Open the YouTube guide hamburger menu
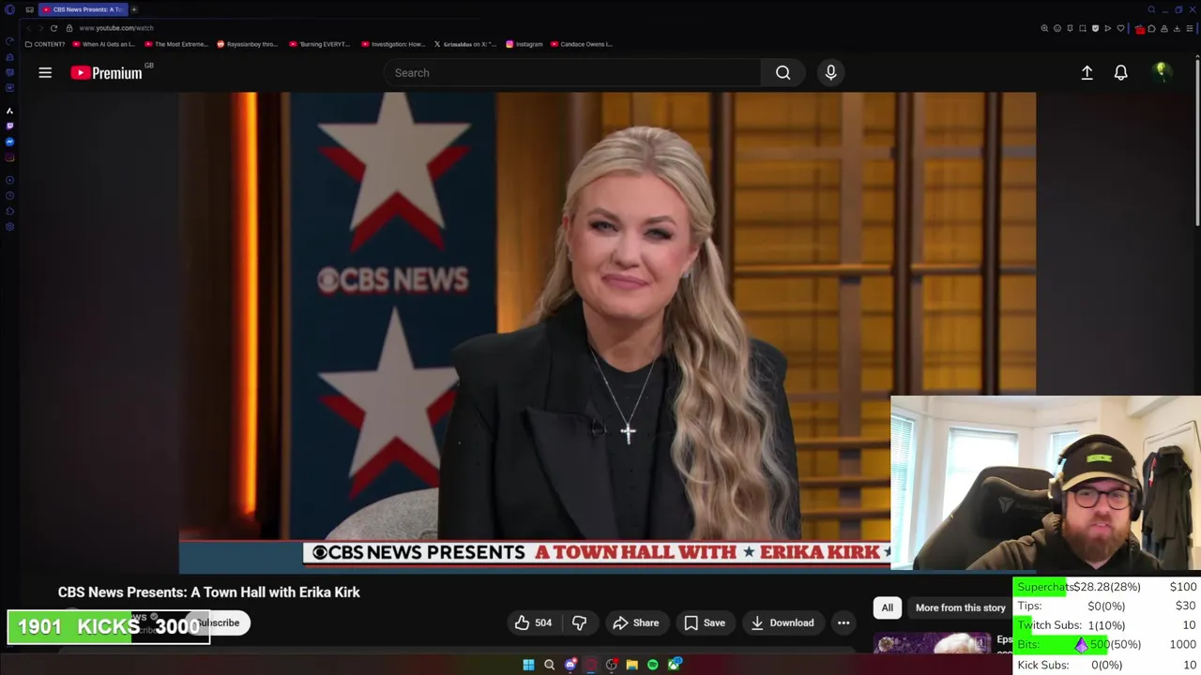Viewport: 1201px width, 675px height. (45, 72)
